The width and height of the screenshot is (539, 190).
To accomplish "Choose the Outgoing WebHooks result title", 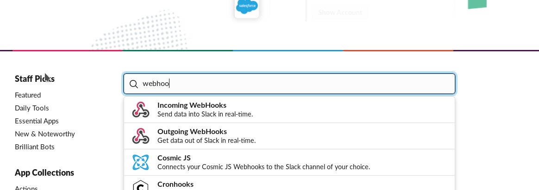I will [x=192, y=131].
